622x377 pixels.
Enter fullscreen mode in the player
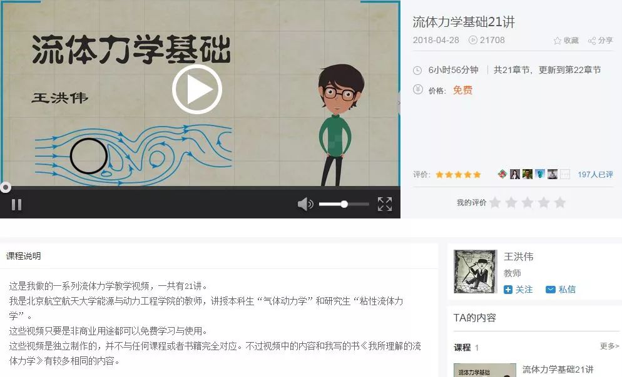[384, 204]
